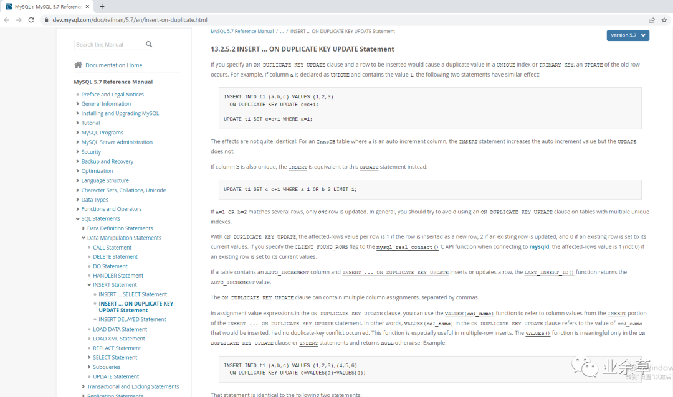Click the Documentation Home house icon
The image size is (673, 397).
[x=78, y=65]
